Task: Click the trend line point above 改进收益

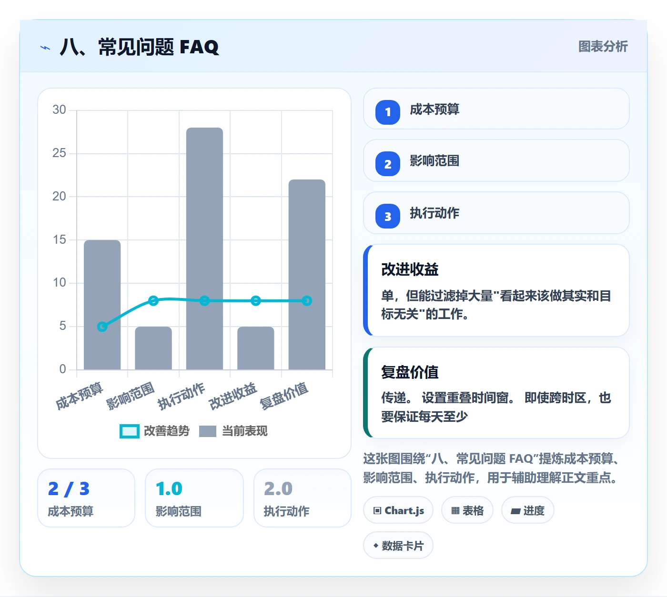Action: (256, 300)
